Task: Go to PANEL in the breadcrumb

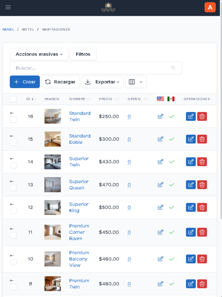Action: [x=8, y=29]
